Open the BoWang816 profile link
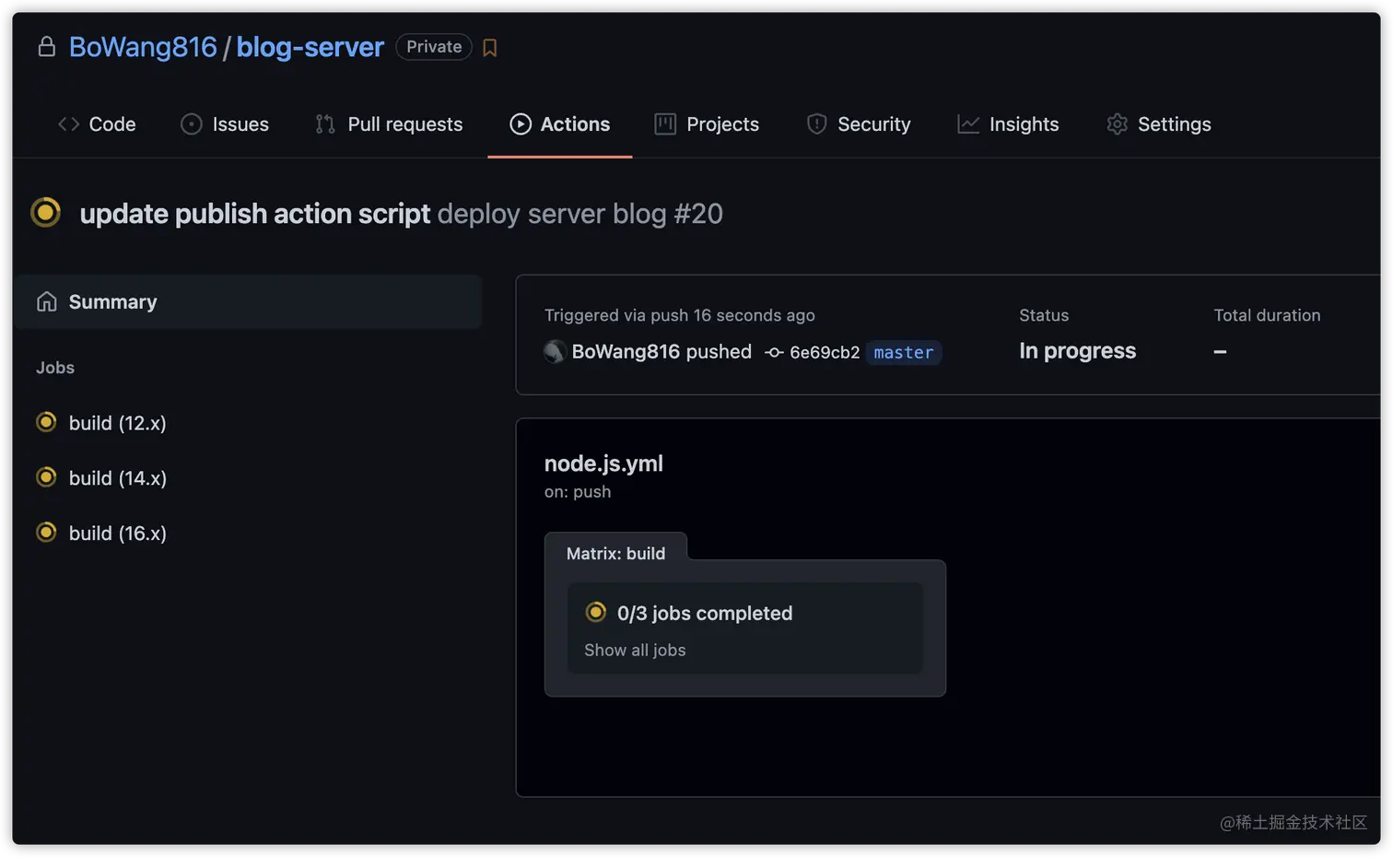 point(143,46)
